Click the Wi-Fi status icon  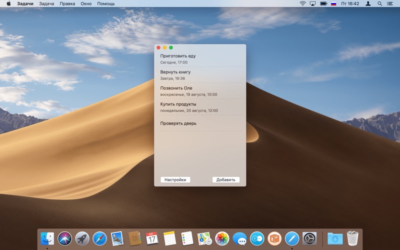(302, 3)
